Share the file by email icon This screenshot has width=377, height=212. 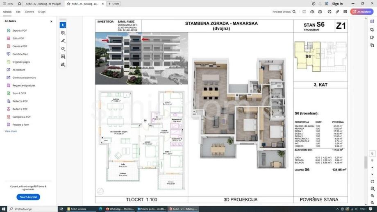pyautogui.click(x=345, y=11)
